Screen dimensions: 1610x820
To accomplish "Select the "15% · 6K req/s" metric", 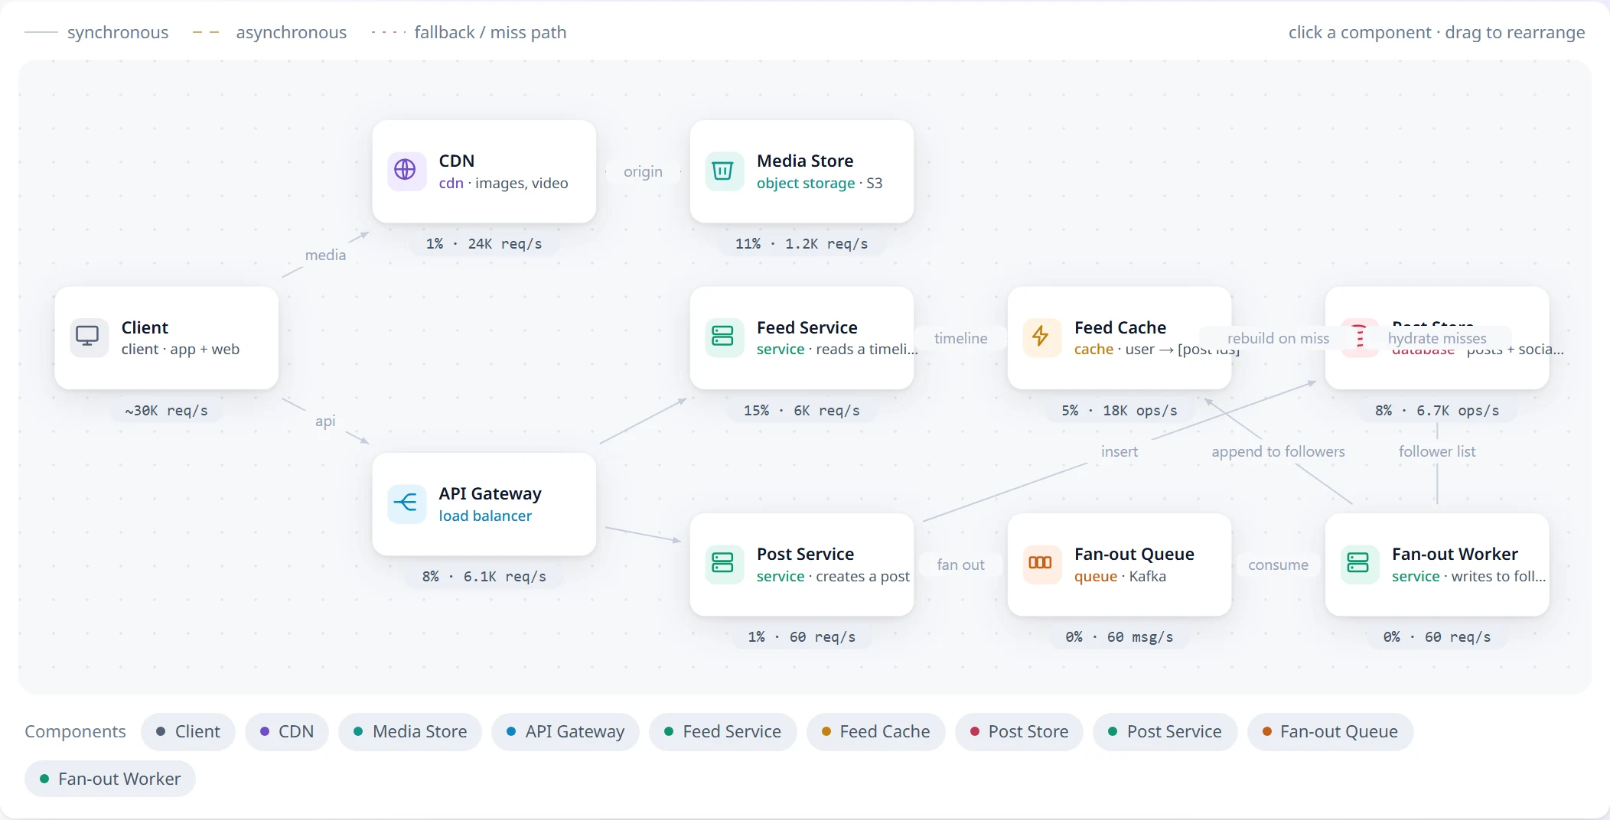I will coord(801,411).
